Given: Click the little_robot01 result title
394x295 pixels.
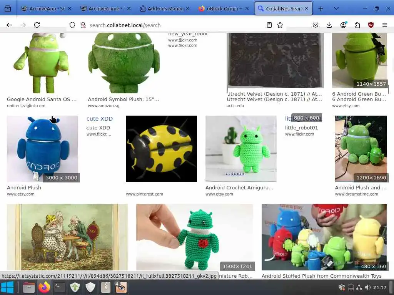Looking at the screenshot, I should (301, 128).
